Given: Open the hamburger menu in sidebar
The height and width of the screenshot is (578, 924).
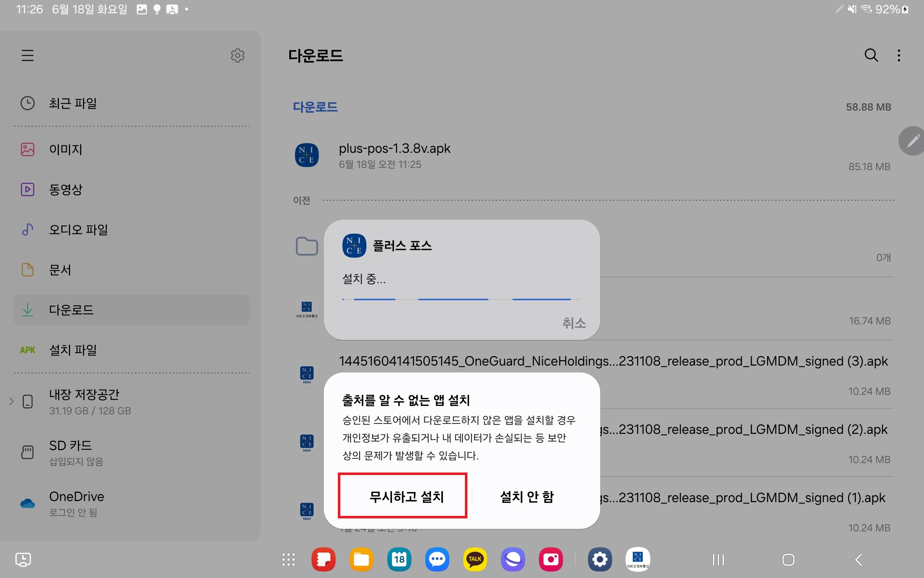Looking at the screenshot, I should click(x=27, y=55).
